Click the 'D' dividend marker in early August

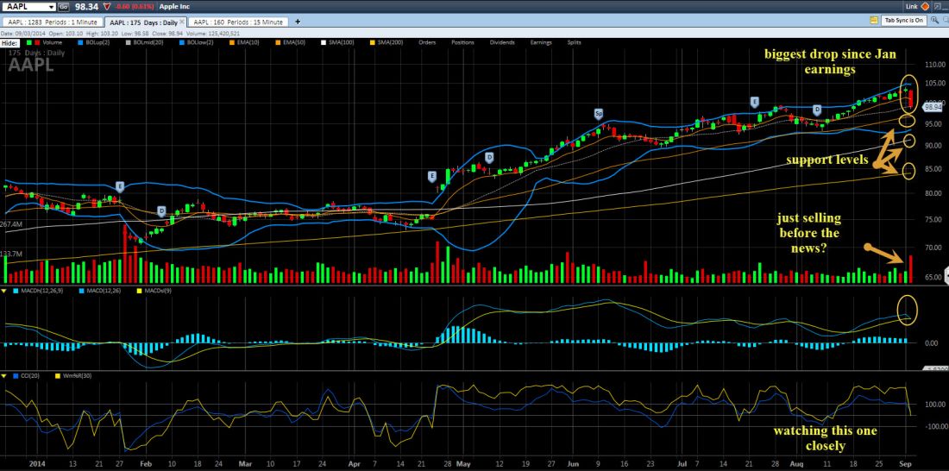coord(817,110)
